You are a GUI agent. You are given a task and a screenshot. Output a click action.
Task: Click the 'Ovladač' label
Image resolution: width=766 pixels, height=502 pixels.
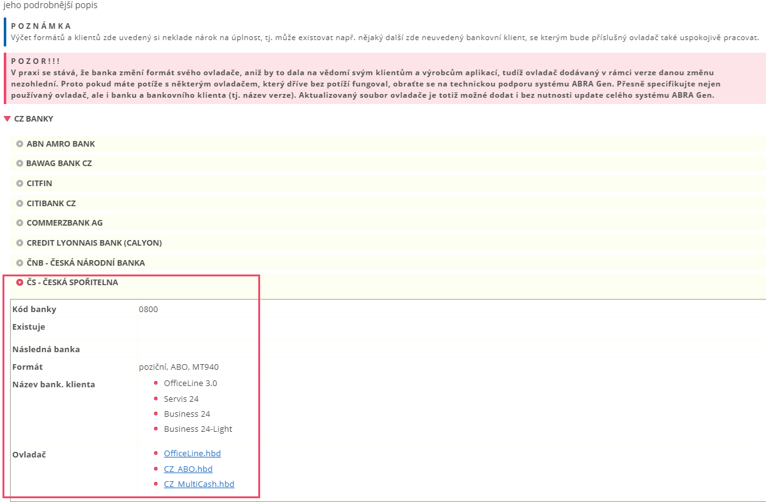click(29, 454)
